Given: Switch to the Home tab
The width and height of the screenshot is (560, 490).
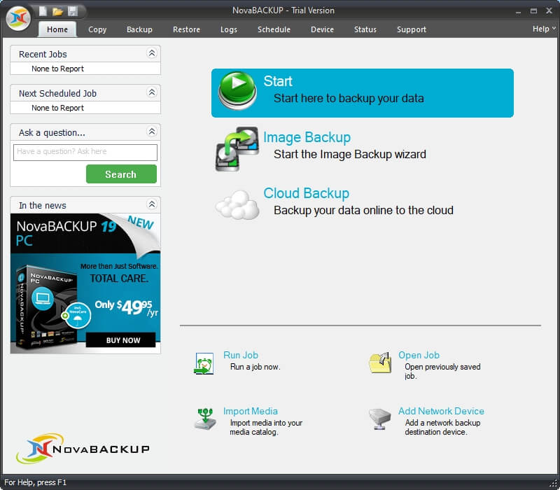Looking at the screenshot, I should pos(57,29).
